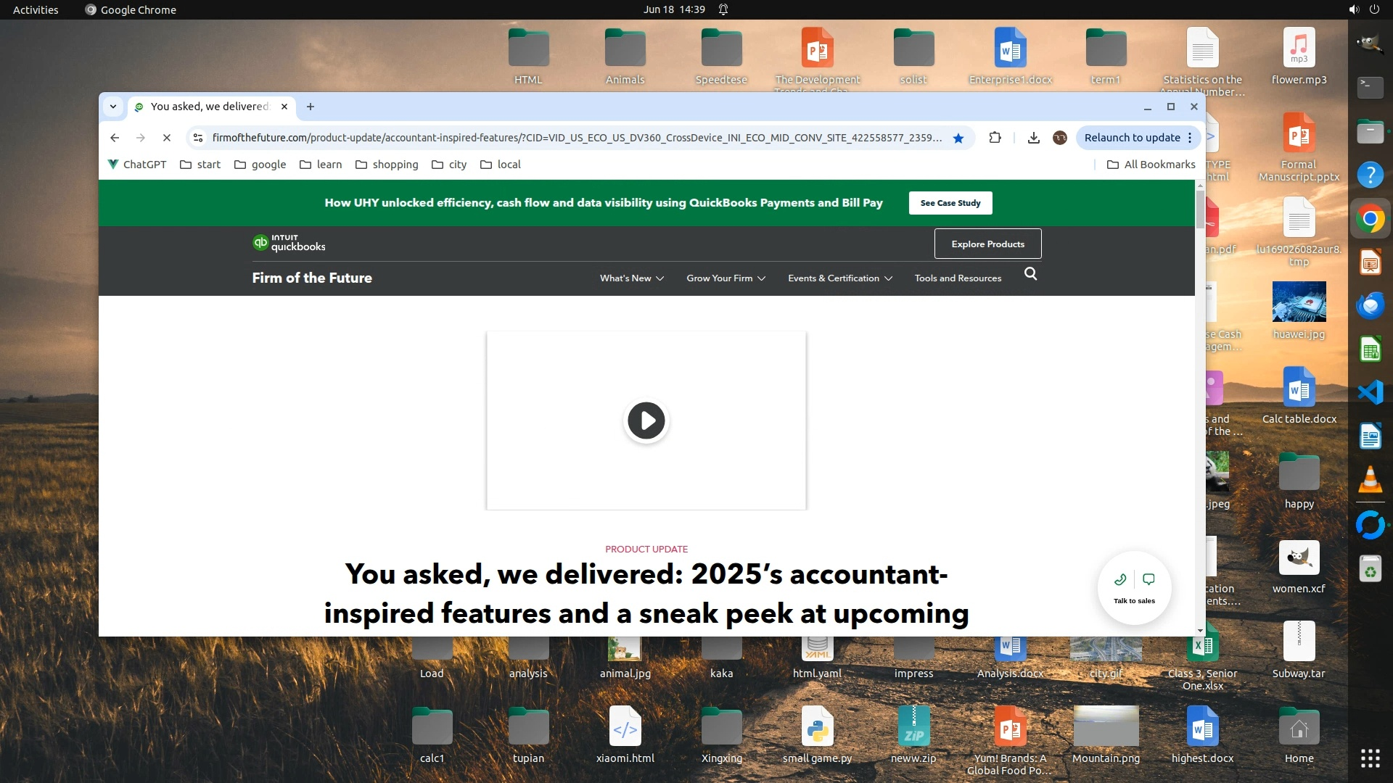The height and width of the screenshot is (783, 1393).
Task: Play the video in the article
Action: coord(646,420)
